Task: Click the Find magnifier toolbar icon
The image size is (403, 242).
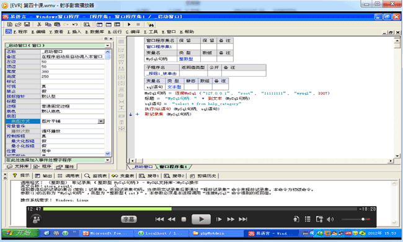Action: click(x=87, y=24)
